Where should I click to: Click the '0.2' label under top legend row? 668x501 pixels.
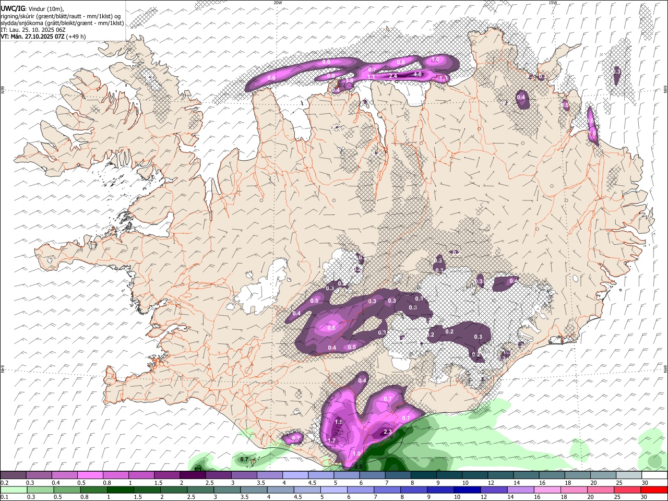tap(4, 483)
